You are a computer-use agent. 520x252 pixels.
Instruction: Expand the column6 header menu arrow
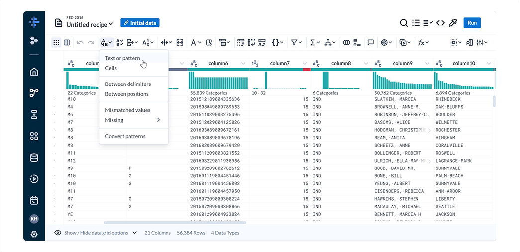[x=243, y=63]
